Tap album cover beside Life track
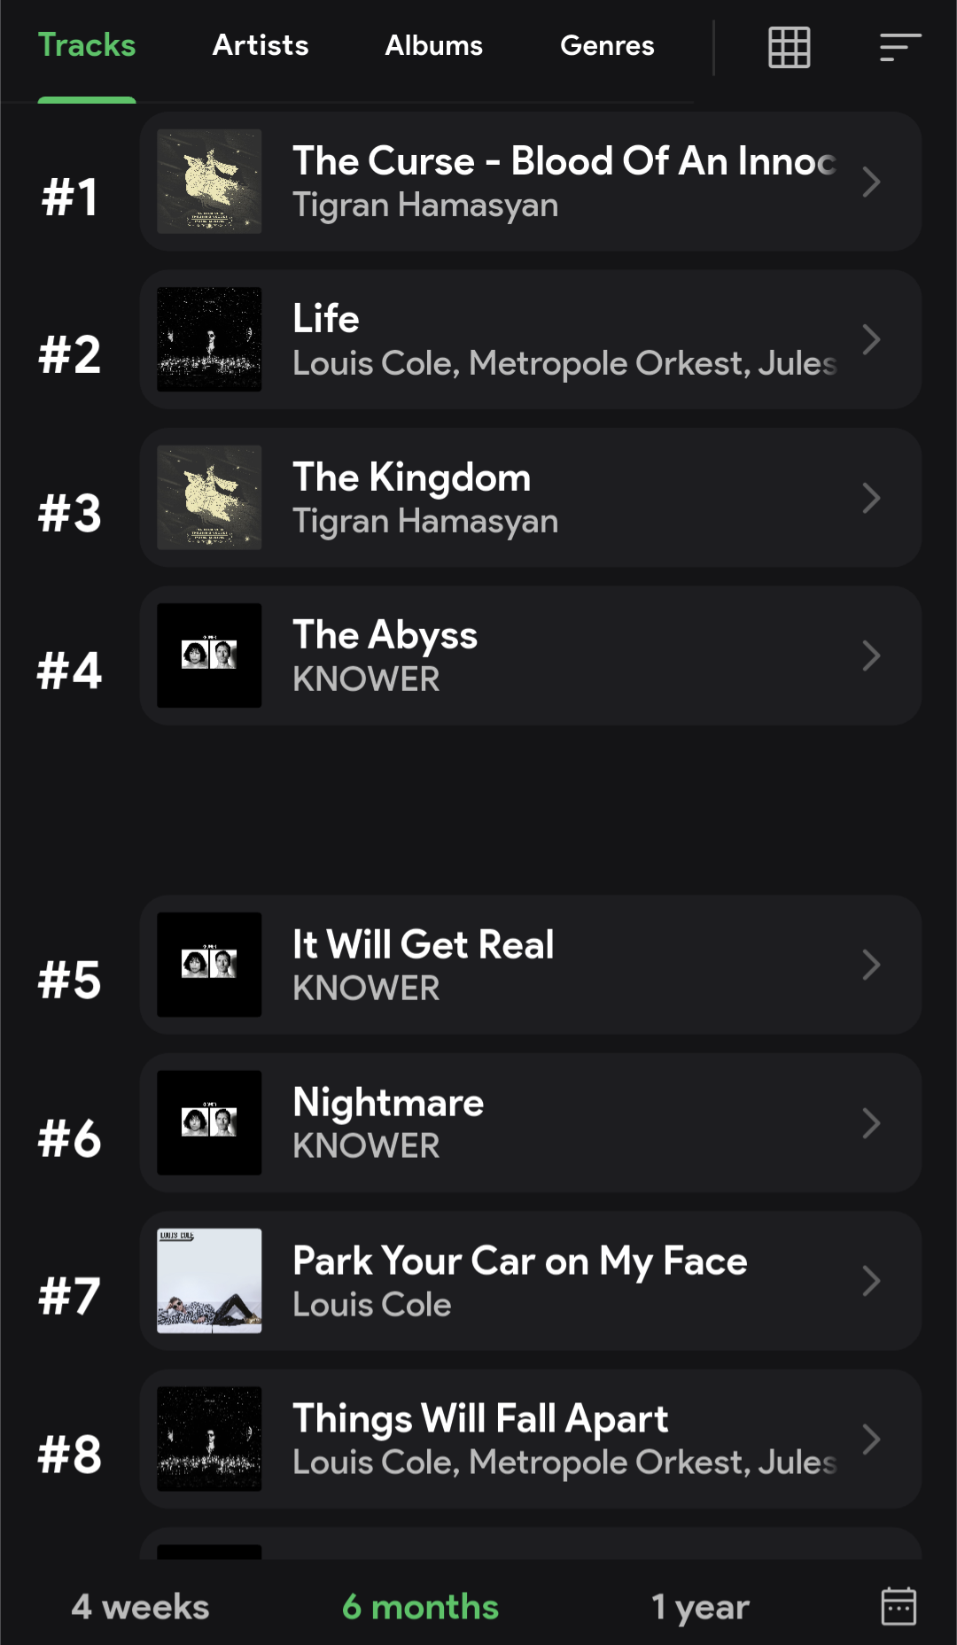The height and width of the screenshot is (1645, 957). pyautogui.click(x=209, y=339)
